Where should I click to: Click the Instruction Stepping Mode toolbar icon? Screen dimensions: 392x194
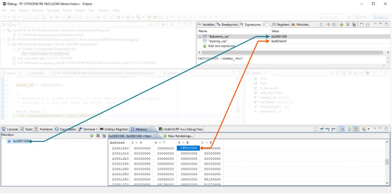click(99, 17)
